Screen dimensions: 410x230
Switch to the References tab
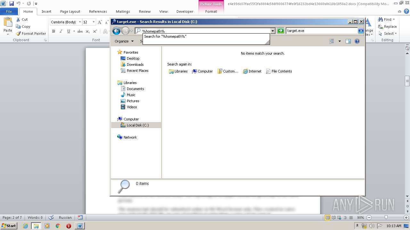click(98, 11)
